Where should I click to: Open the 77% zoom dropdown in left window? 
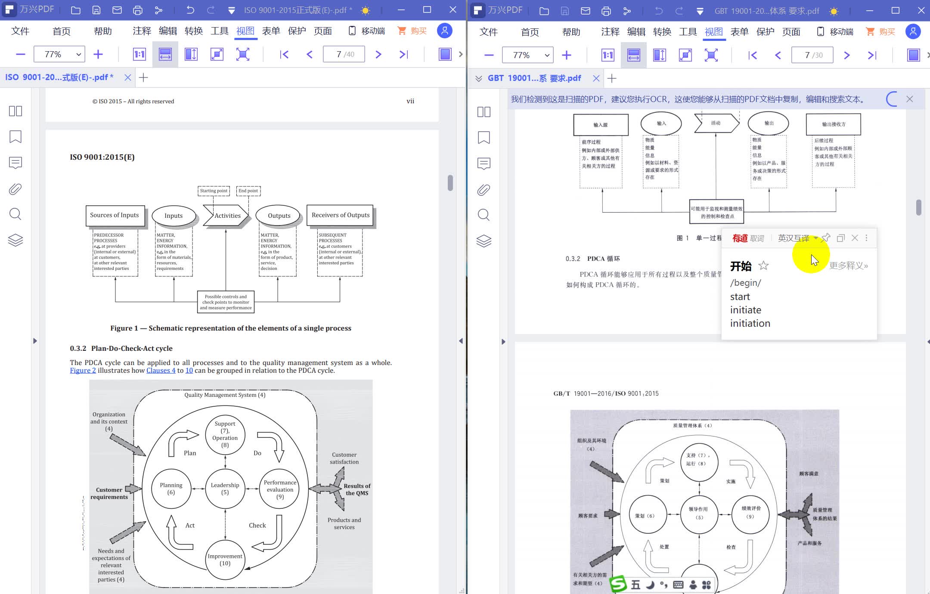point(78,54)
